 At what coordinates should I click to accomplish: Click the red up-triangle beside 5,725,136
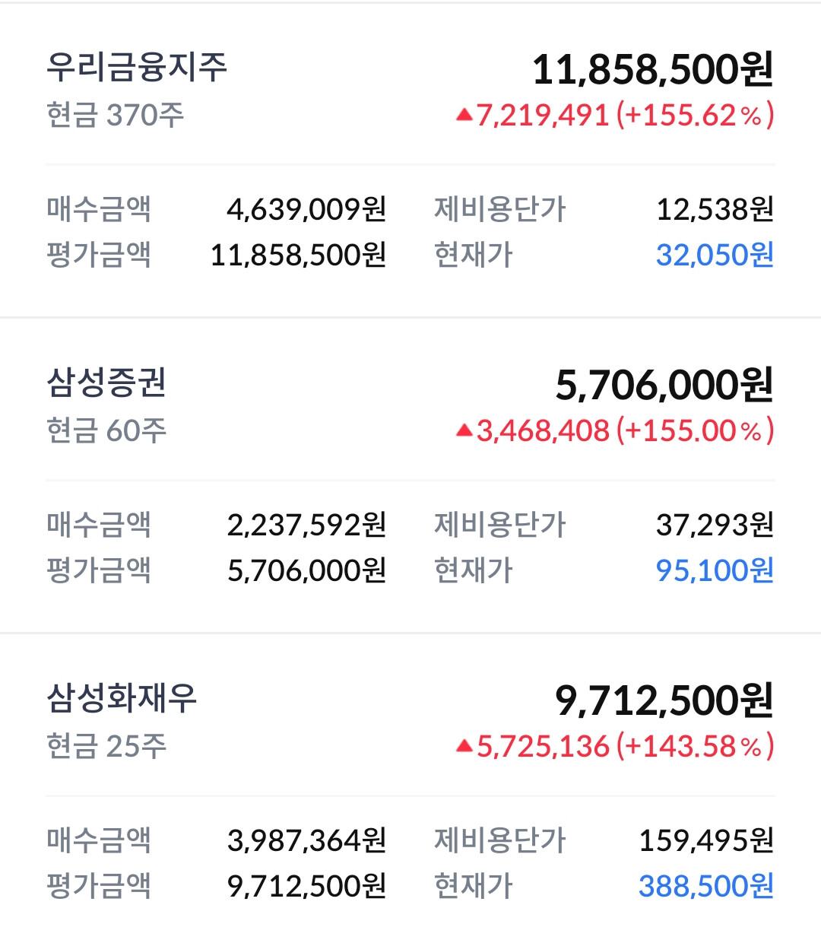point(464,747)
